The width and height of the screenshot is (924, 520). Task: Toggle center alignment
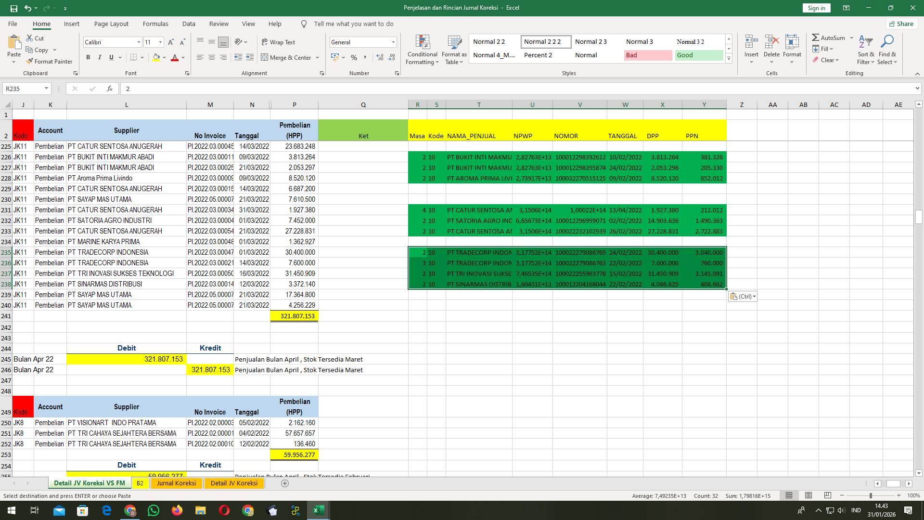click(212, 57)
